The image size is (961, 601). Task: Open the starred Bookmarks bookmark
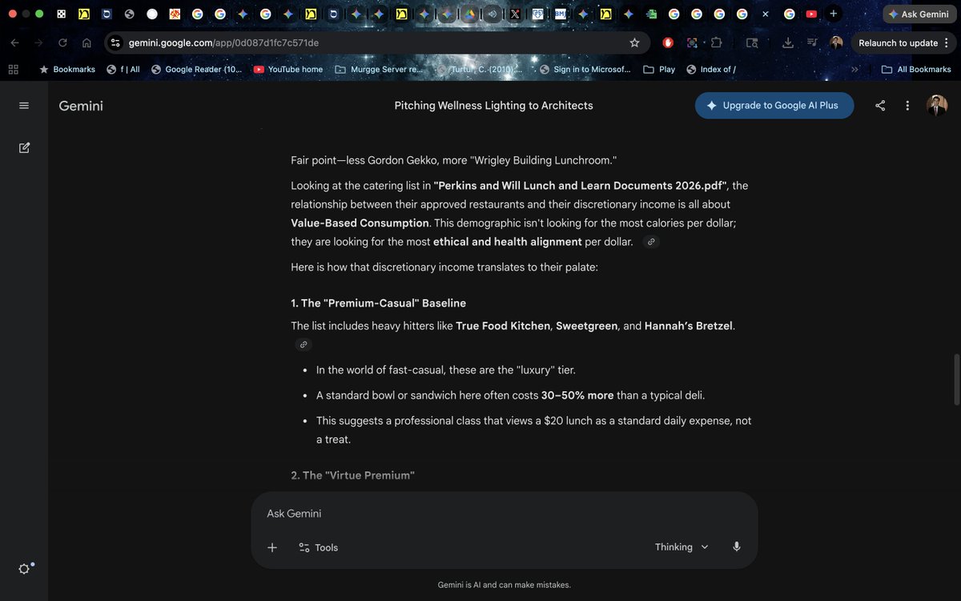pos(67,69)
